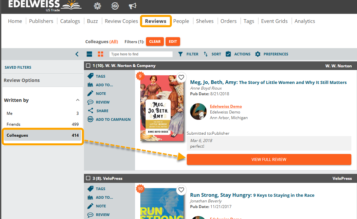Screen dimensions: 357x219
Task: Select the Reviews tab
Action: pyautogui.click(x=156, y=21)
